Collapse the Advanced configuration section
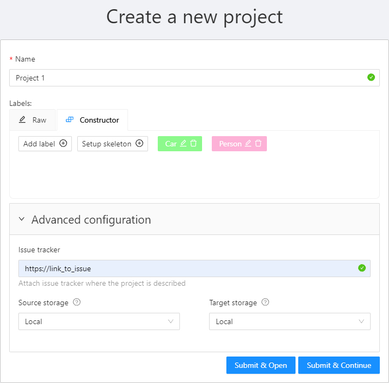The height and width of the screenshot is (383, 389). pos(22,219)
